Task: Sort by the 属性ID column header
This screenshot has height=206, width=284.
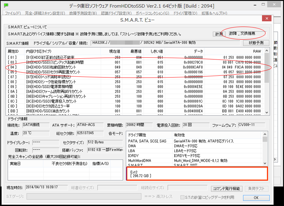Action: point(15,51)
